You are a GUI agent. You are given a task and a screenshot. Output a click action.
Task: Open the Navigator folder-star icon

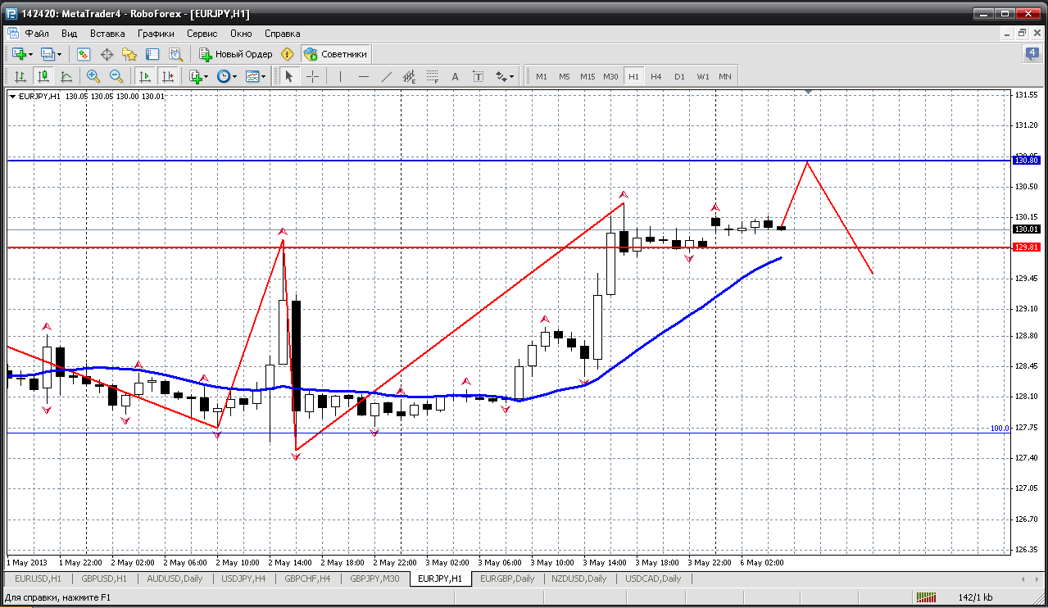129,54
